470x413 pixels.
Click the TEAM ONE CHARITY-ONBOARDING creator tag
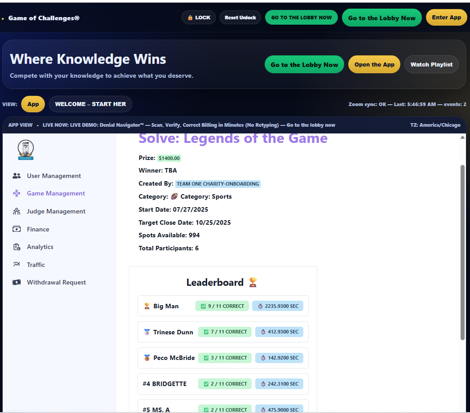point(217,184)
